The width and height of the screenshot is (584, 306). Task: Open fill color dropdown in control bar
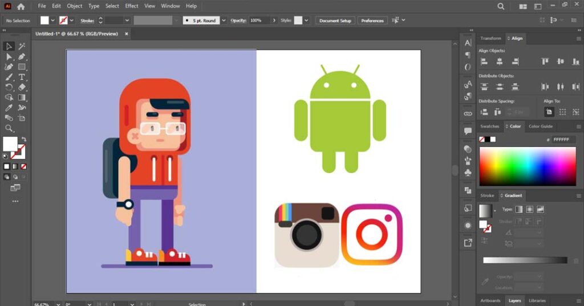52,21
